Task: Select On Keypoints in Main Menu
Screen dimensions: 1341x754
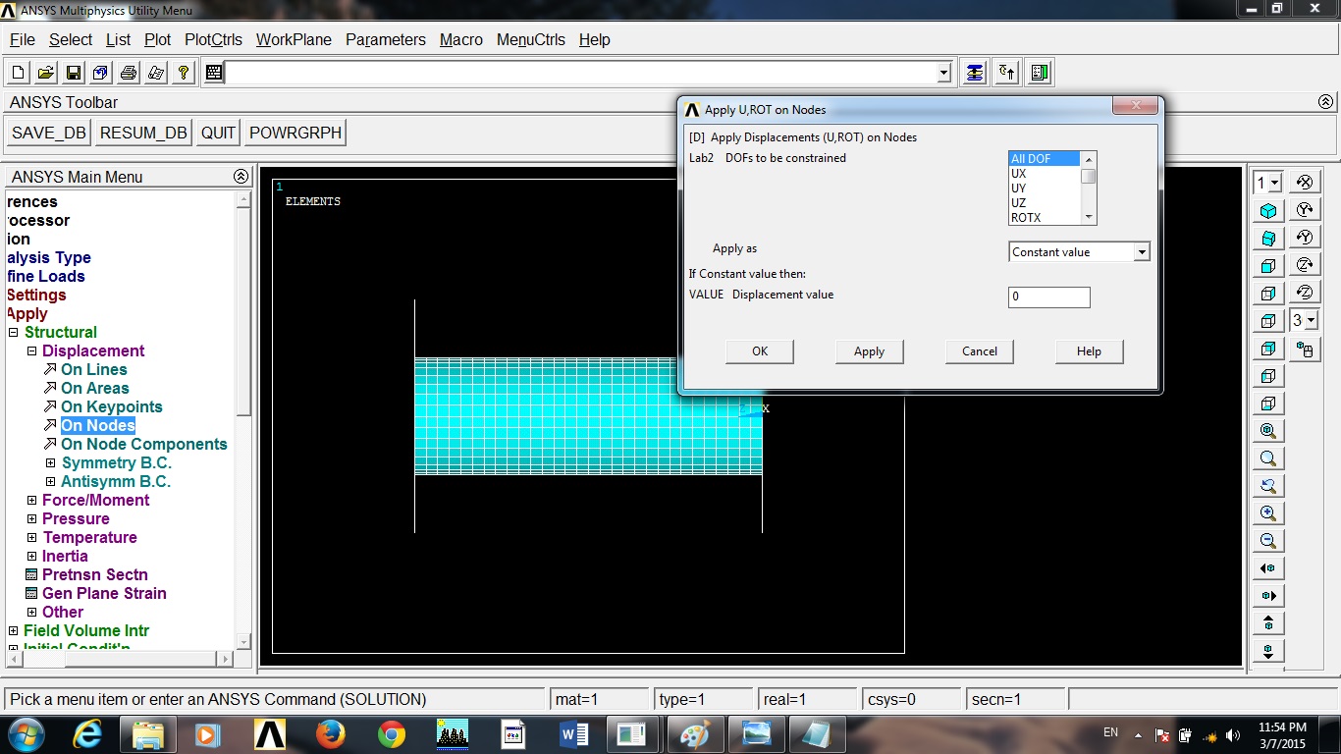Action: click(111, 407)
